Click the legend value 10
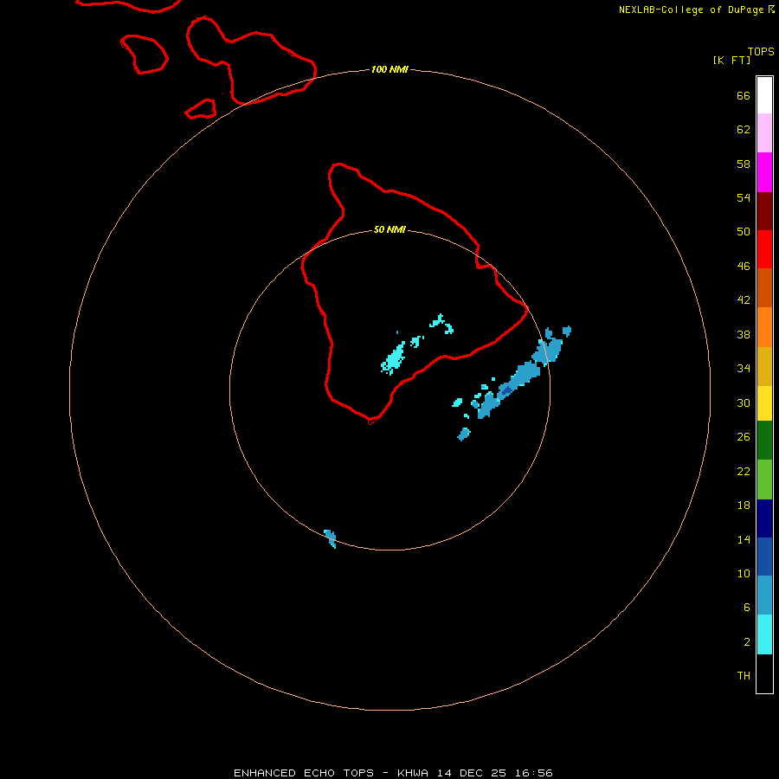 click(x=744, y=574)
